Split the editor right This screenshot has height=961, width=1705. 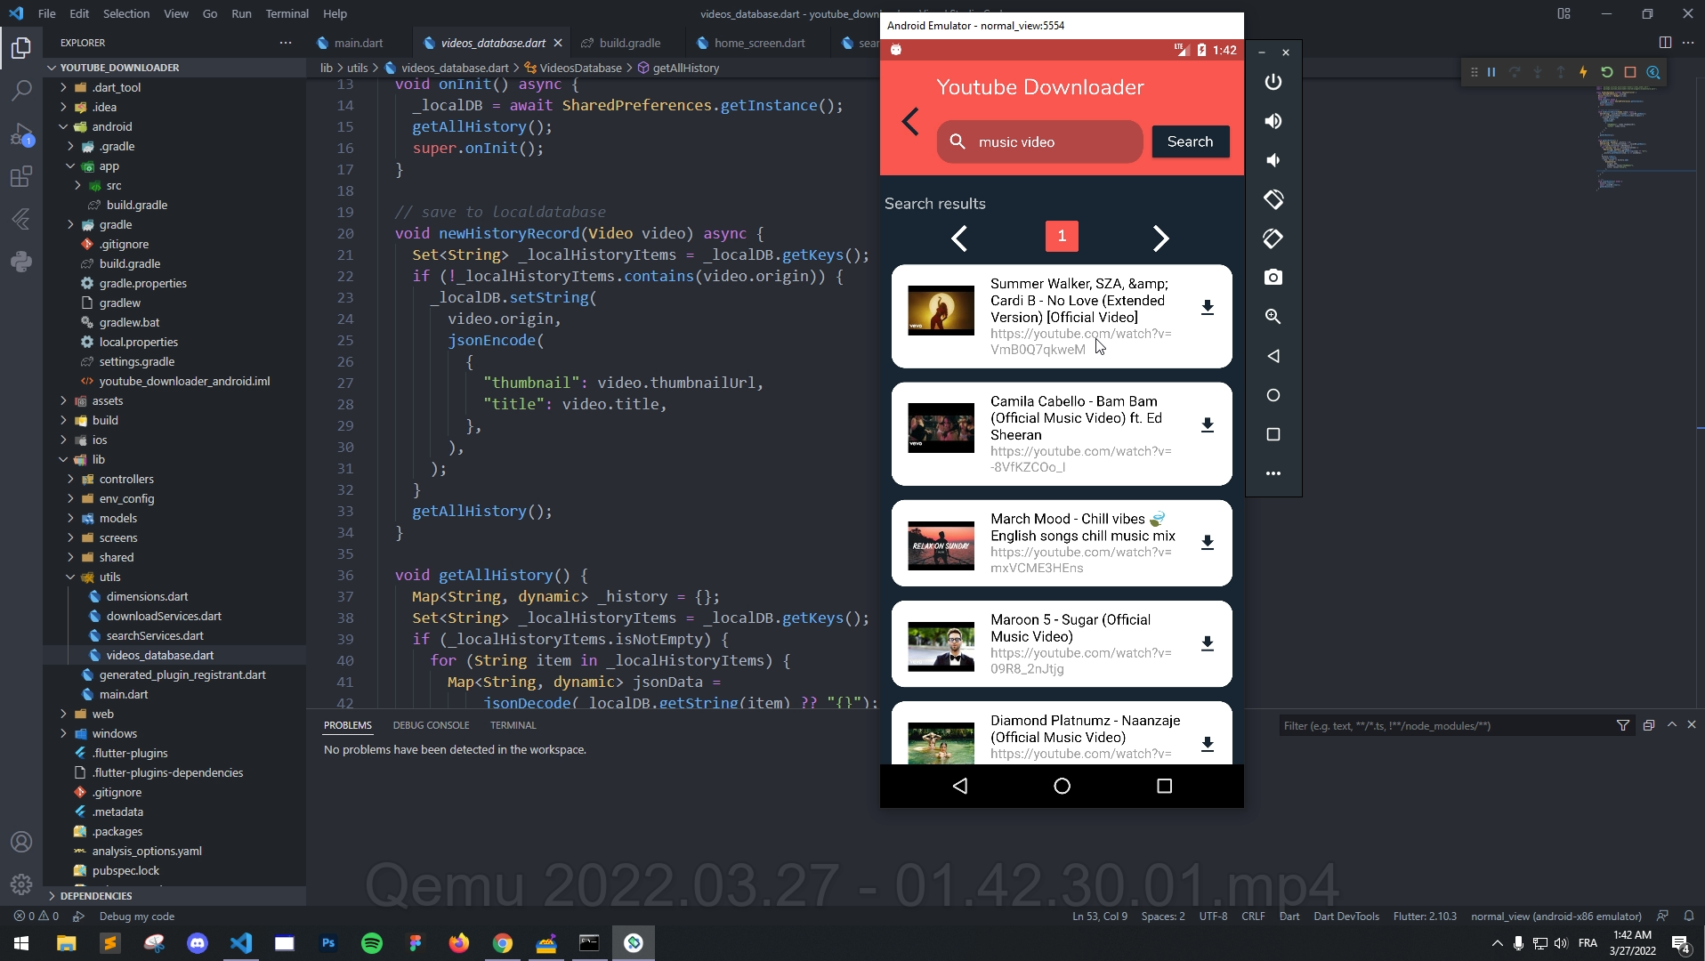[x=1665, y=42]
